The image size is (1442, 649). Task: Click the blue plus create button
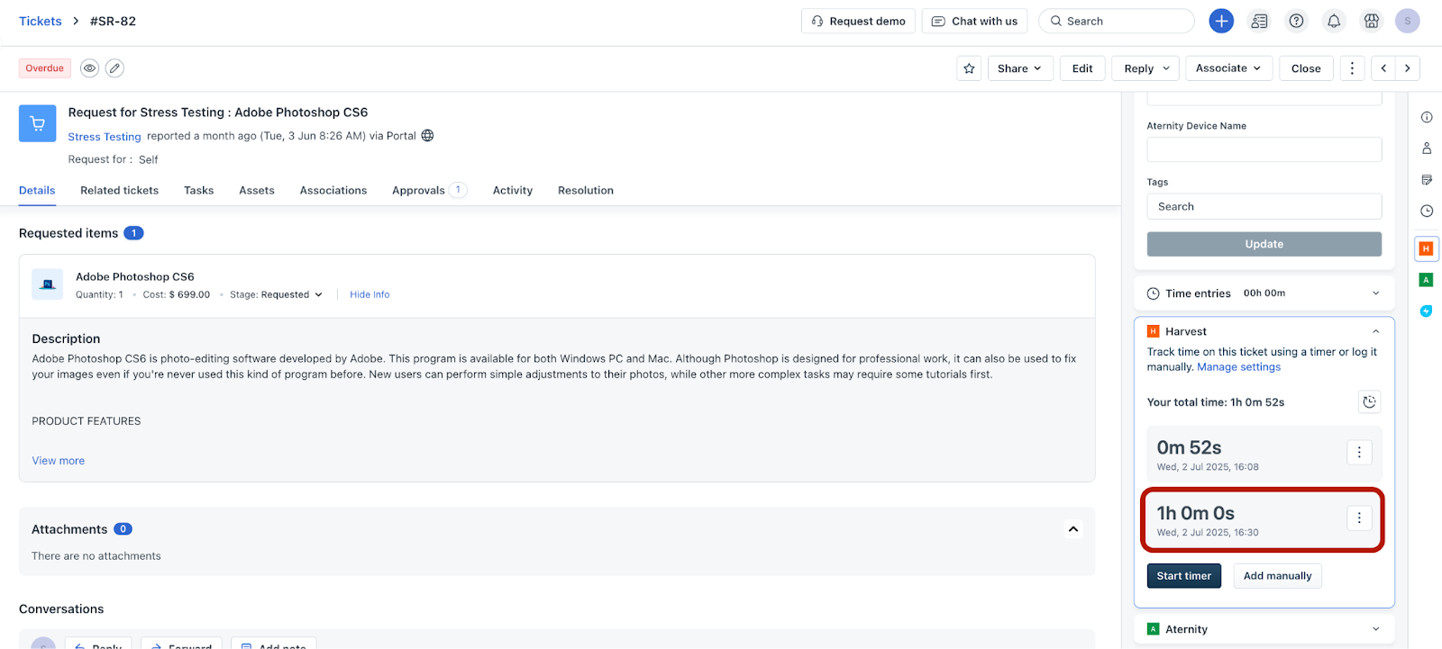[x=1221, y=21]
